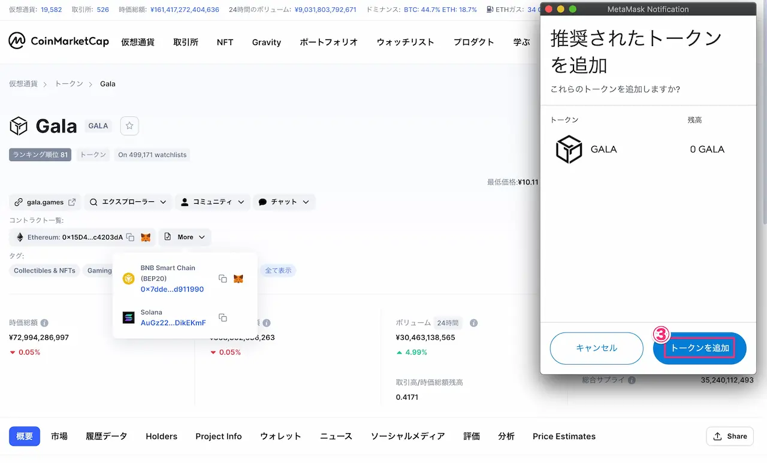Image resolution: width=767 pixels, height=463 pixels.
Task: Click the 19,582 cryptocurrencies count
Action: coord(52,10)
